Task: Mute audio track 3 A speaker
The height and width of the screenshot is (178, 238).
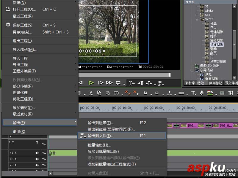Action: [37, 165]
